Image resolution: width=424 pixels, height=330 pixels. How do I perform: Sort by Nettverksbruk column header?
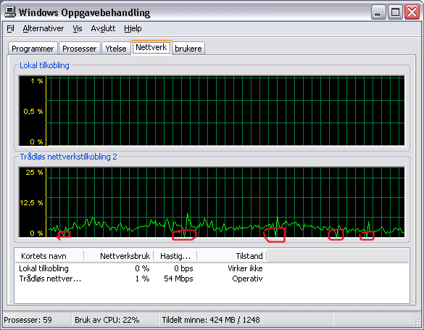[119, 256]
